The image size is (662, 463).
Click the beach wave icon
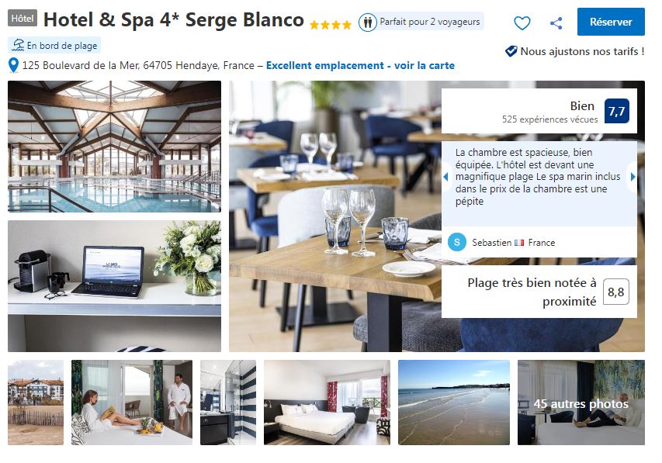18,45
